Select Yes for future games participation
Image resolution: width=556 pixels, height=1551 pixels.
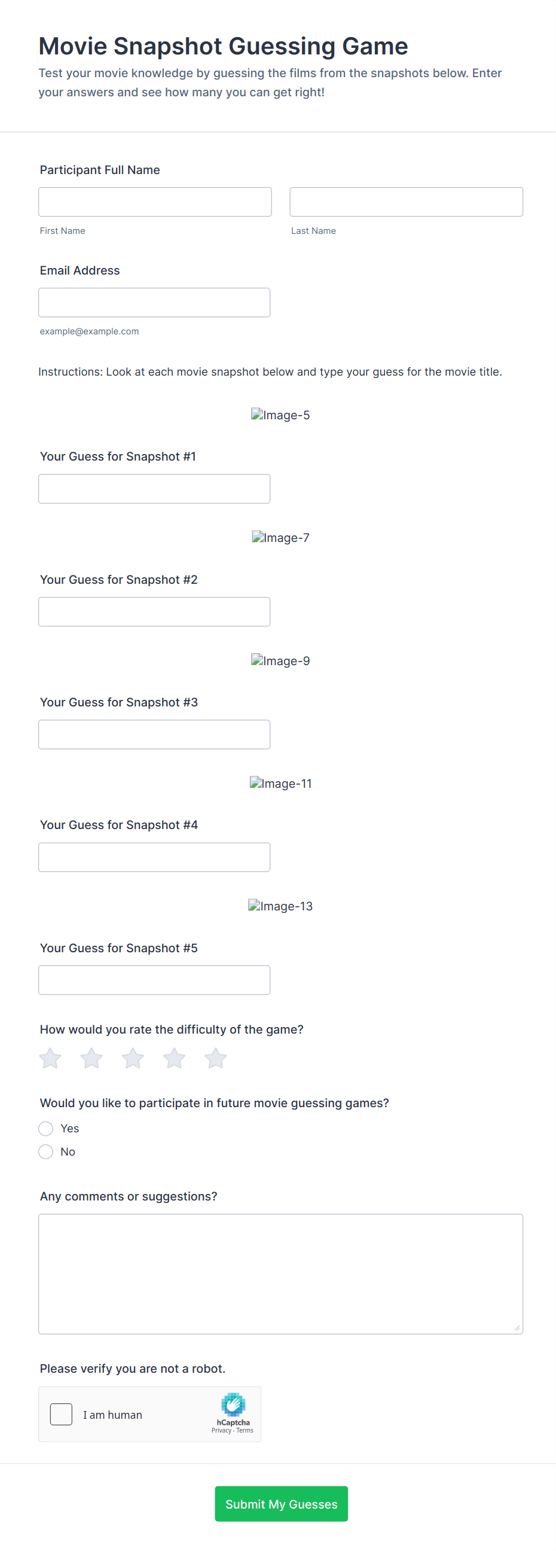click(45, 1128)
